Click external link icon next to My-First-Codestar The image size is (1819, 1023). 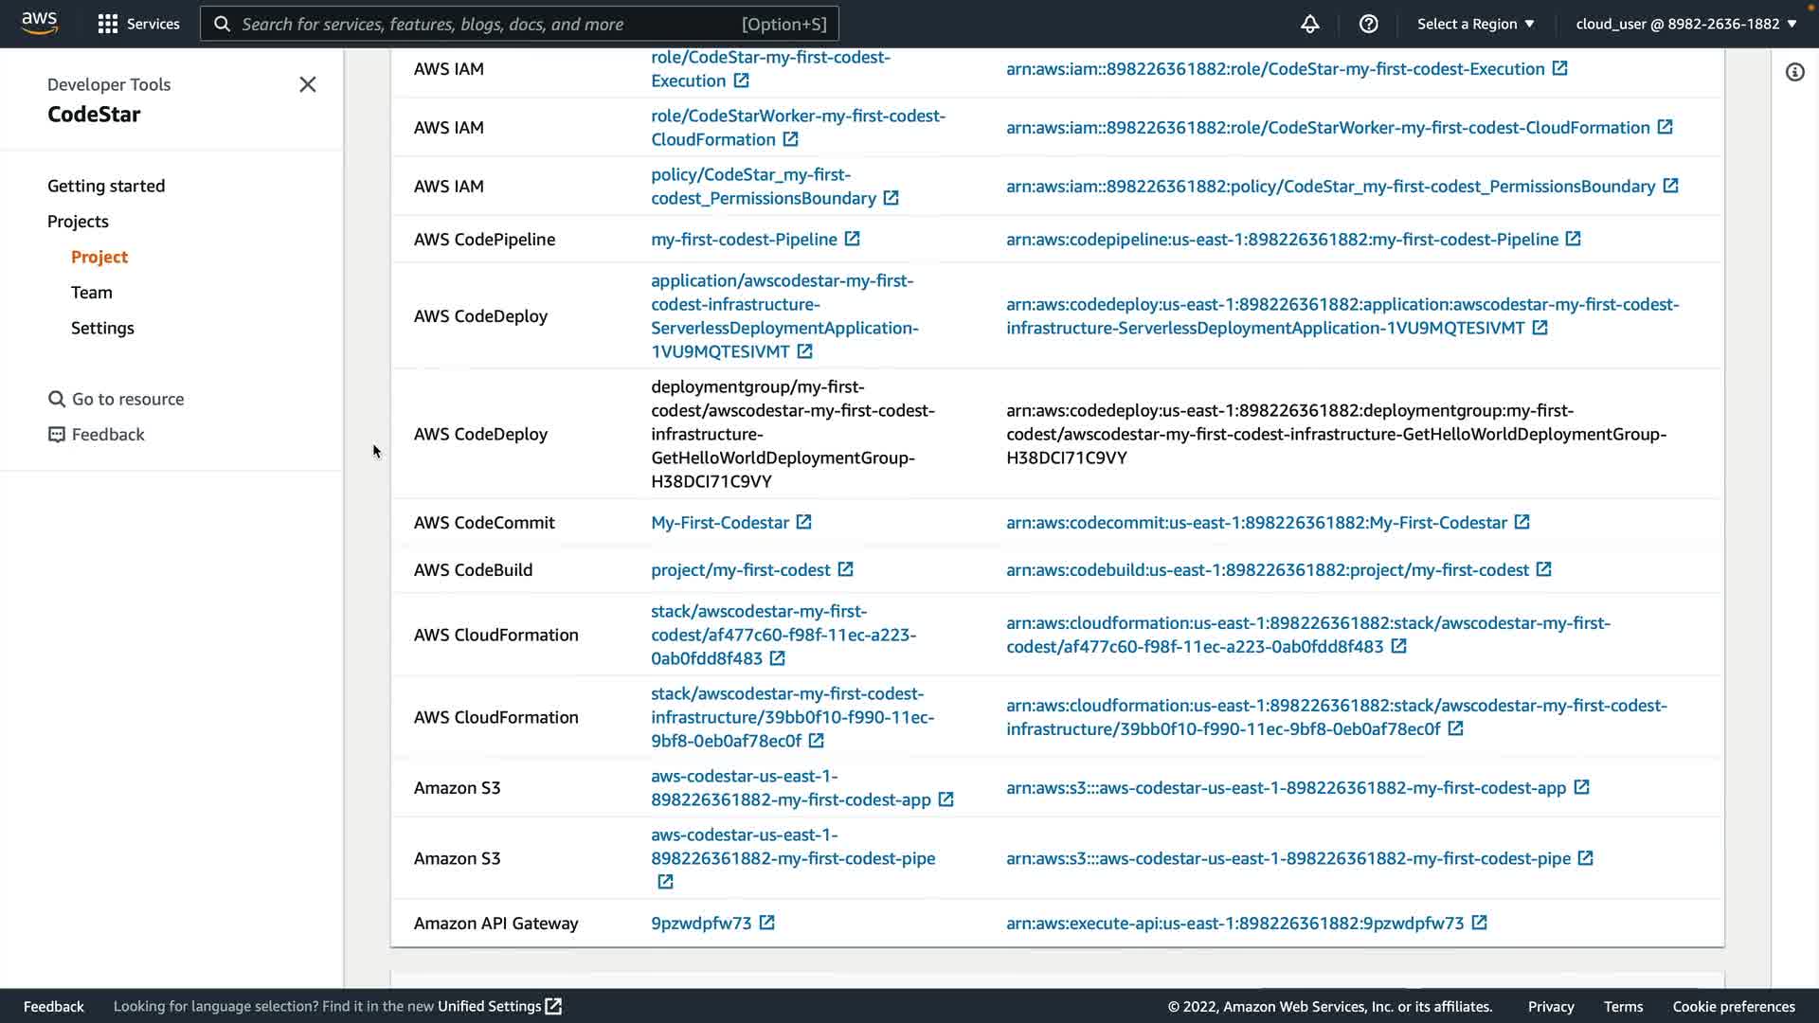tap(803, 522)
